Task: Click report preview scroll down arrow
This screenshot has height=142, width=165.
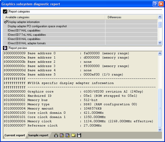Action: coord(160,130)
